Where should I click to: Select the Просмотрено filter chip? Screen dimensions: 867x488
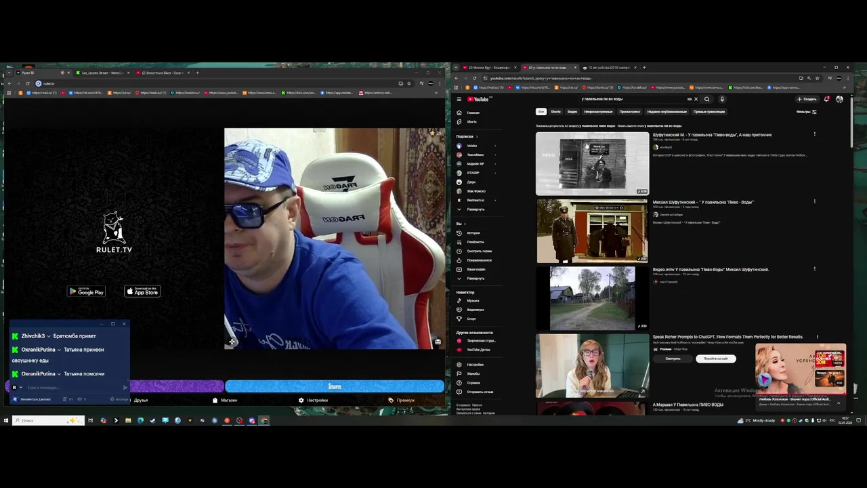629,112
